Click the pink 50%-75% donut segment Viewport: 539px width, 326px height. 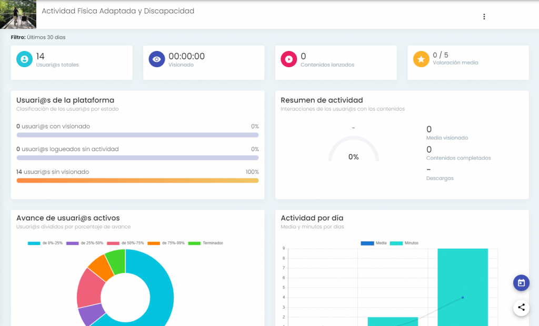click(x=89, y=288)
